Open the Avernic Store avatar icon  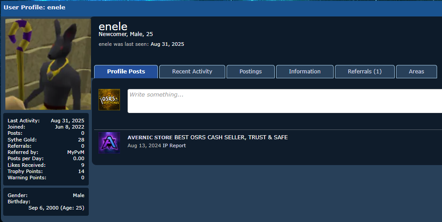tap(109, 143)
